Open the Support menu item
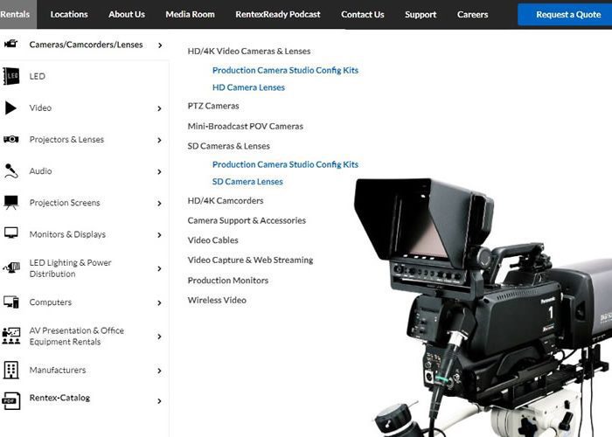The width and height of the screenshot is (612, 437). [421, 15]
